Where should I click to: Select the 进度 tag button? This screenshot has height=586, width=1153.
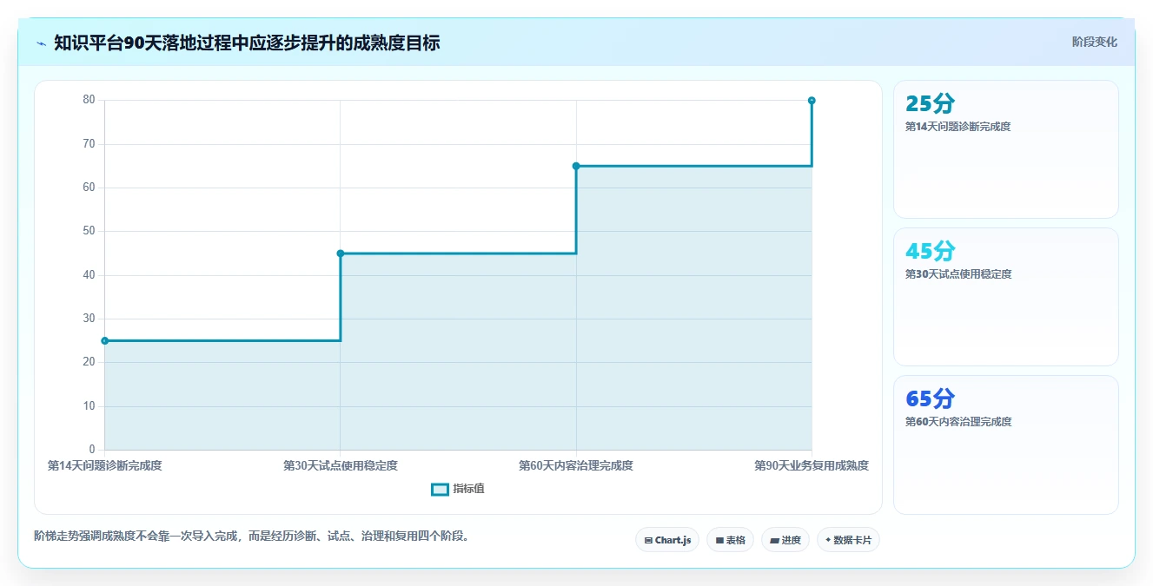pyautogui.click(x=785, y=540)
